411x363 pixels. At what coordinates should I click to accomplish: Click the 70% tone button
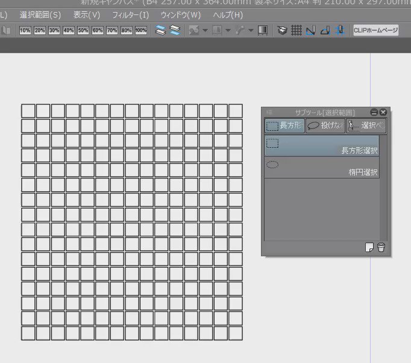[x=112, y=30]
